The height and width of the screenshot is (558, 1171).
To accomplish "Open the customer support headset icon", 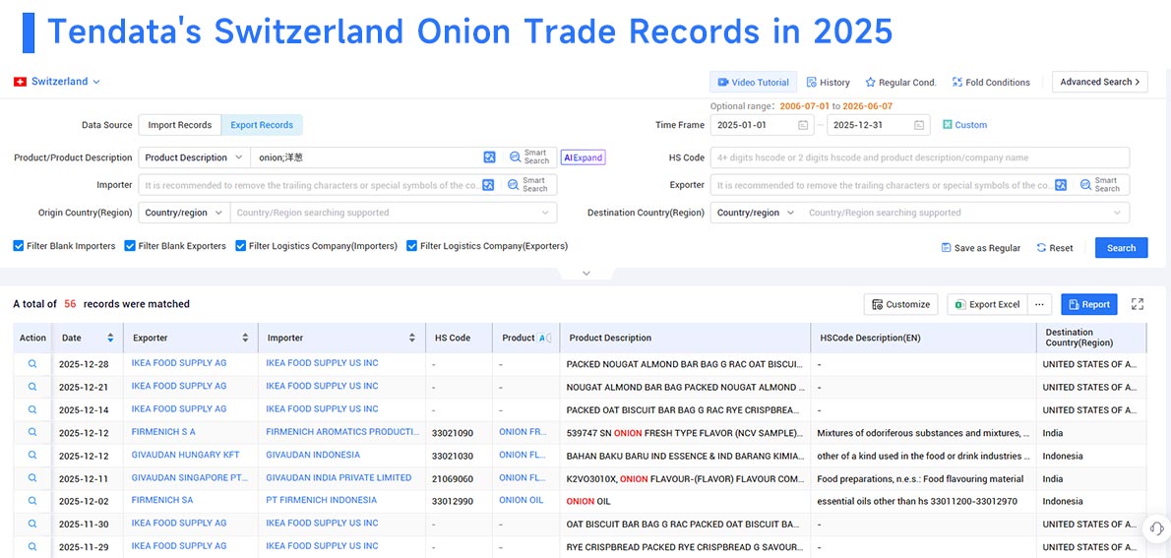I will pos(1157,528).
